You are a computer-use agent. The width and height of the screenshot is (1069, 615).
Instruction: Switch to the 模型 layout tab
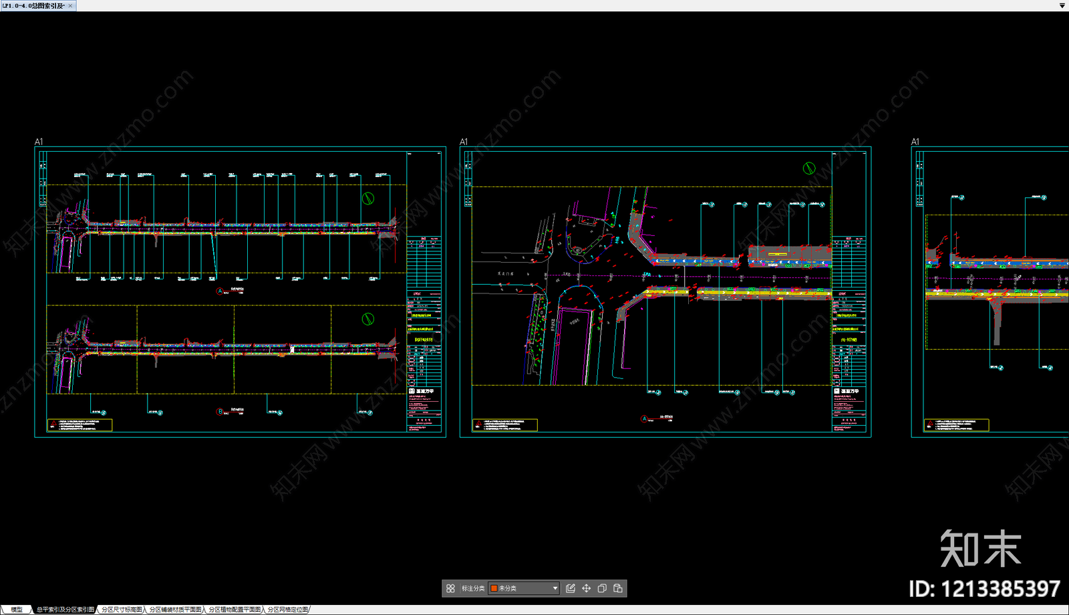click(x=17, y=610)
